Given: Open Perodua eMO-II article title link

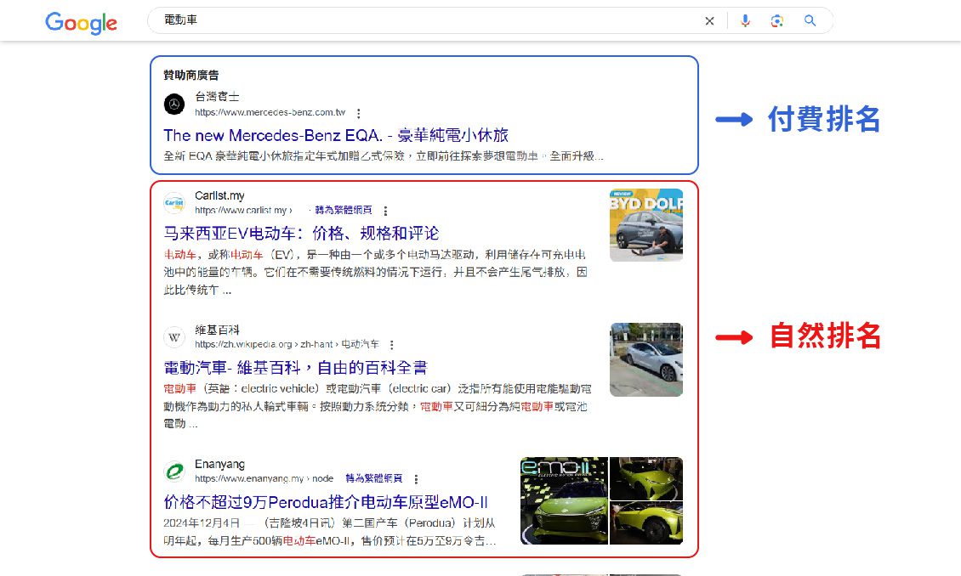Looking at the screenshot, I should 326,501.
